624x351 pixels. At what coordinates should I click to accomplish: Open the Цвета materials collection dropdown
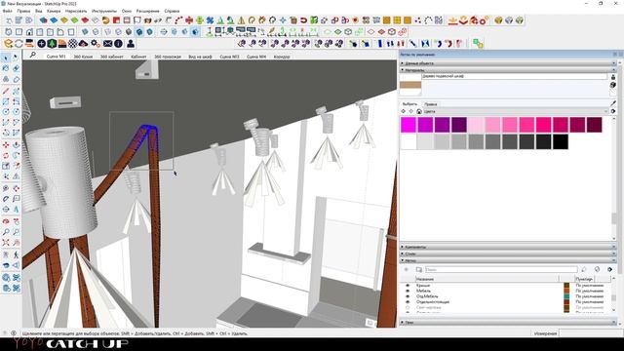click(516, 111)
